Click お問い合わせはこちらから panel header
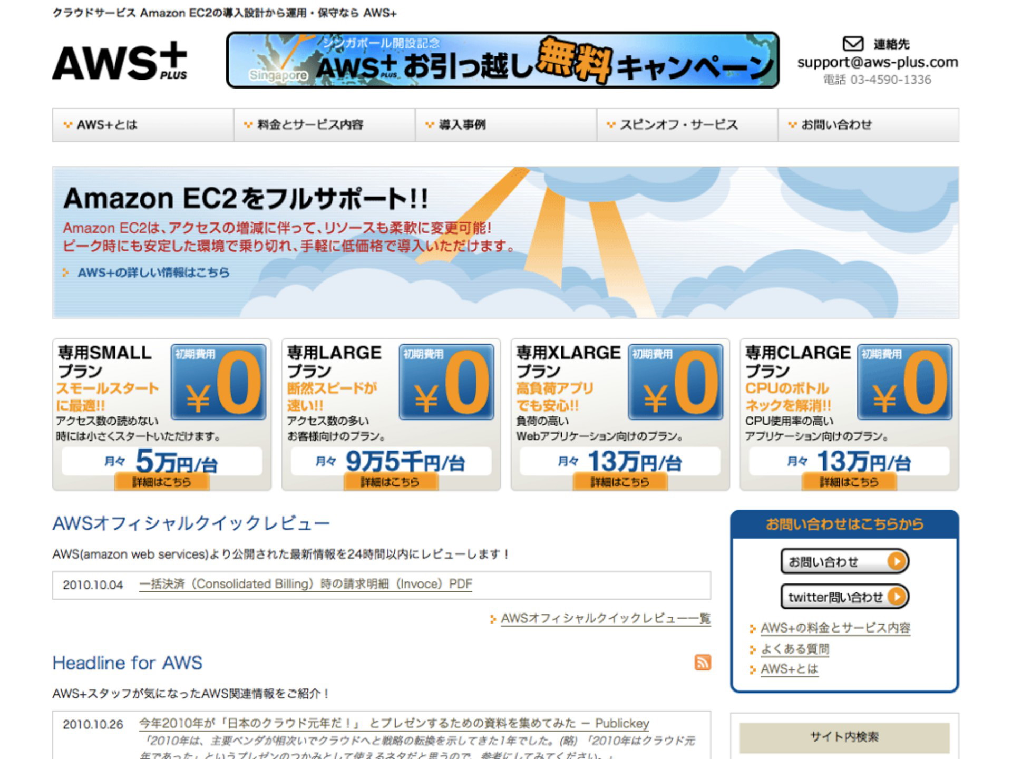1012x759 pixels. tap(844, 524)
